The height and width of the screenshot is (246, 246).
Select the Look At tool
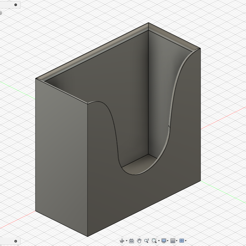(132, 241)
